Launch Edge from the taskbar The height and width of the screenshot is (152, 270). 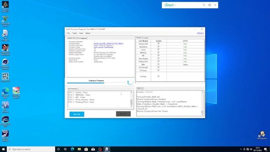point(72,149)
